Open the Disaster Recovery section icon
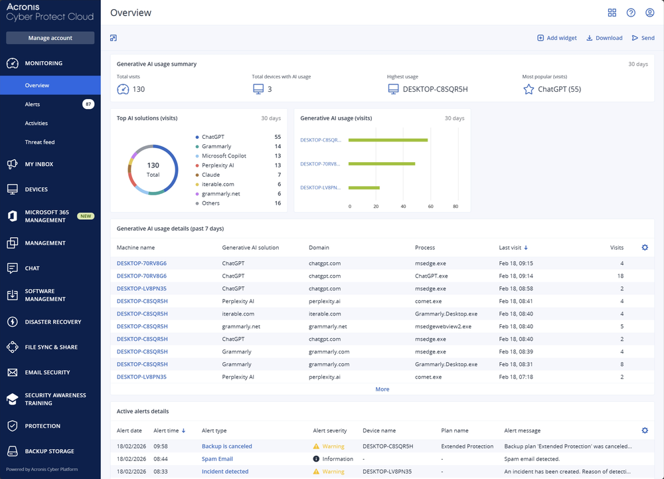This screenshot has width=664, height=479. [11, 322]
